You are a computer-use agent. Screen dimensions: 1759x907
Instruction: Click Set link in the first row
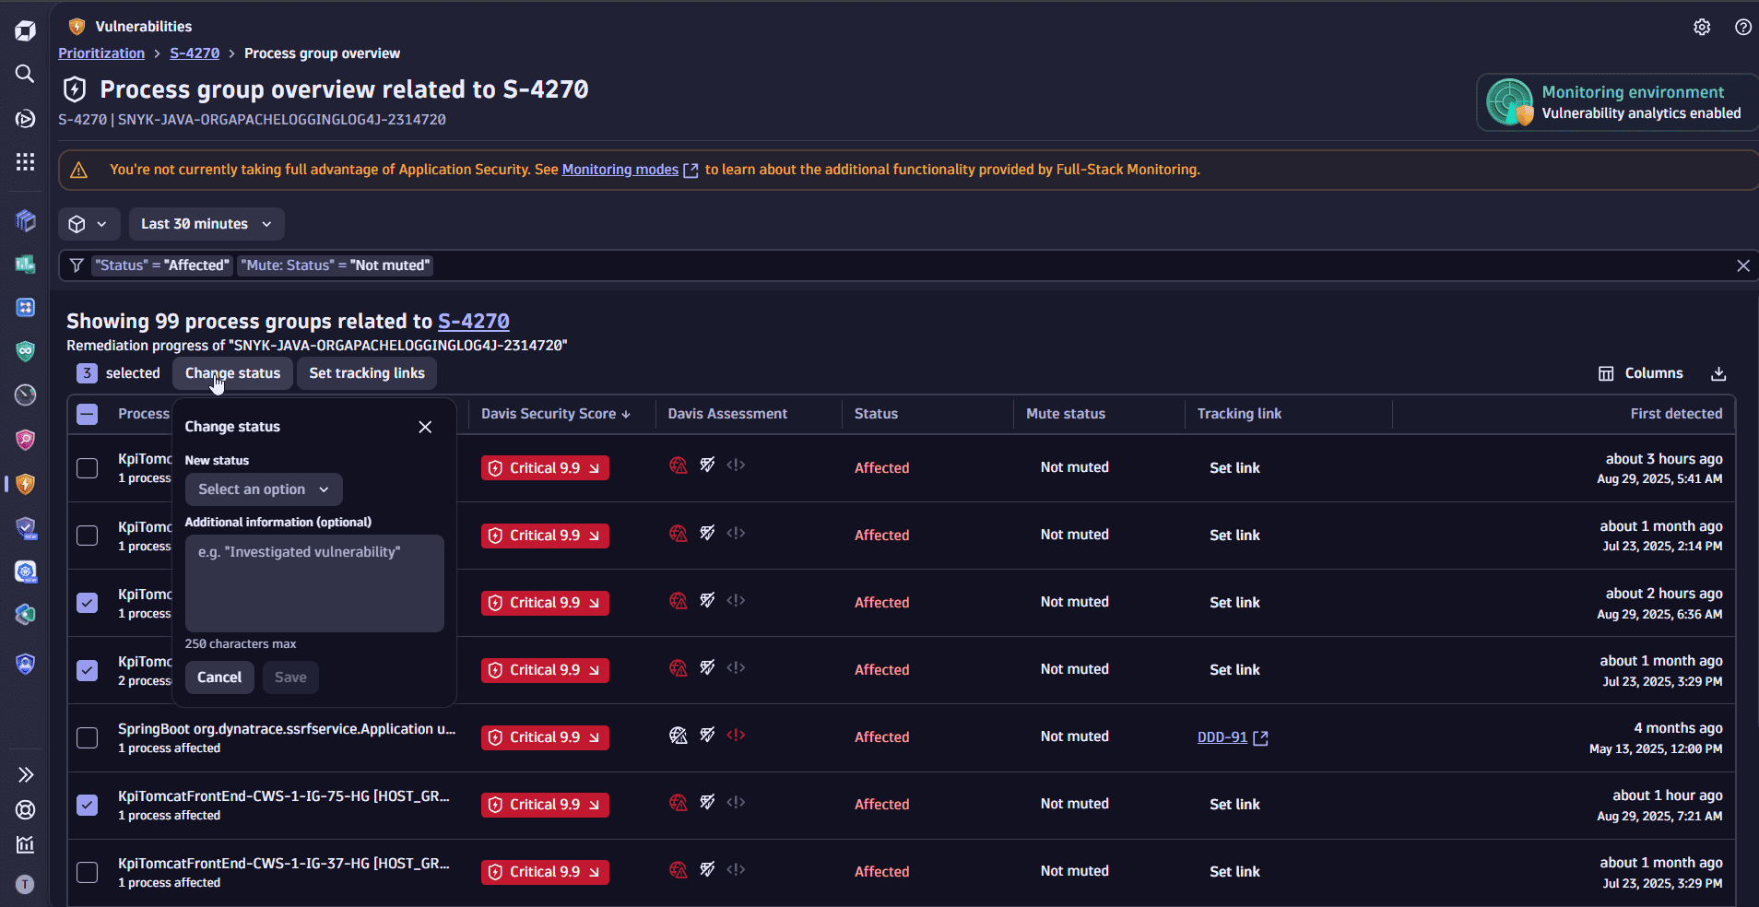coord(1234,468)
